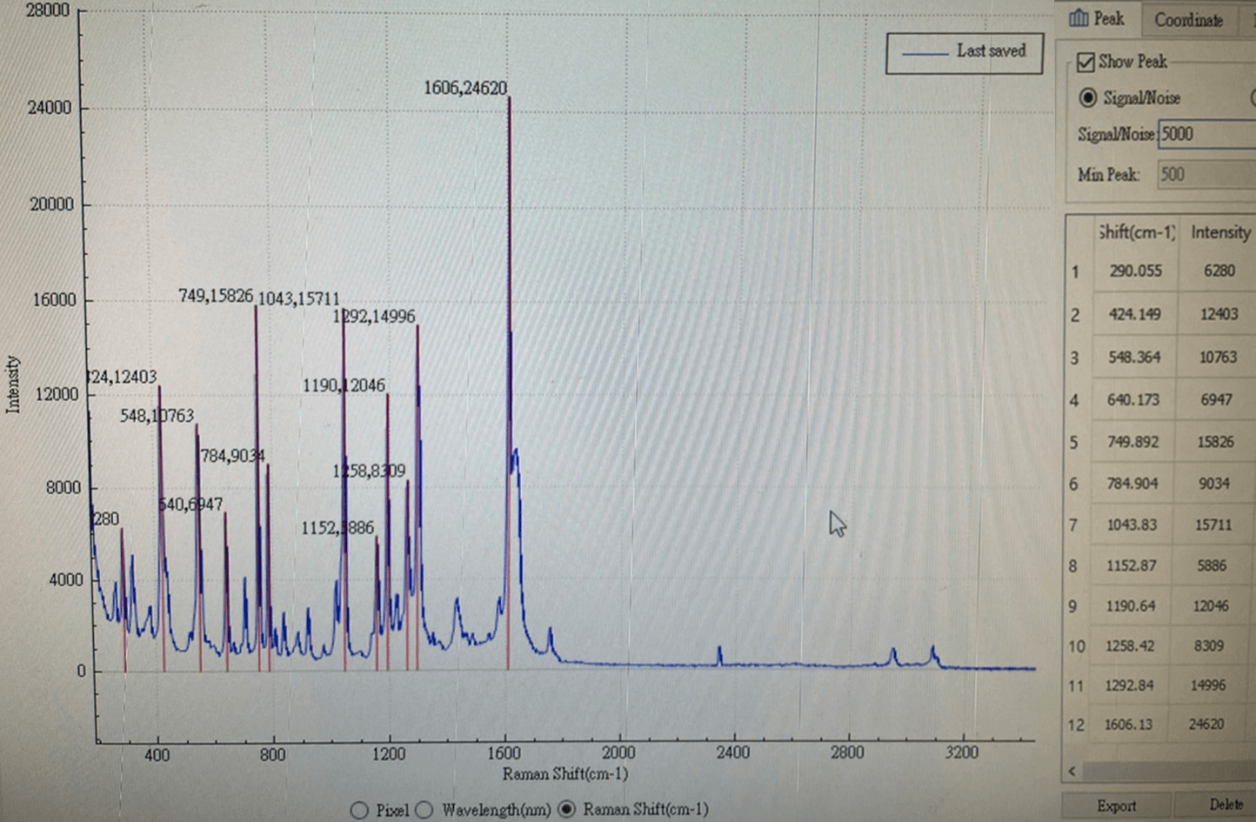Click the 749,15826 peak label on the chart

215,296
